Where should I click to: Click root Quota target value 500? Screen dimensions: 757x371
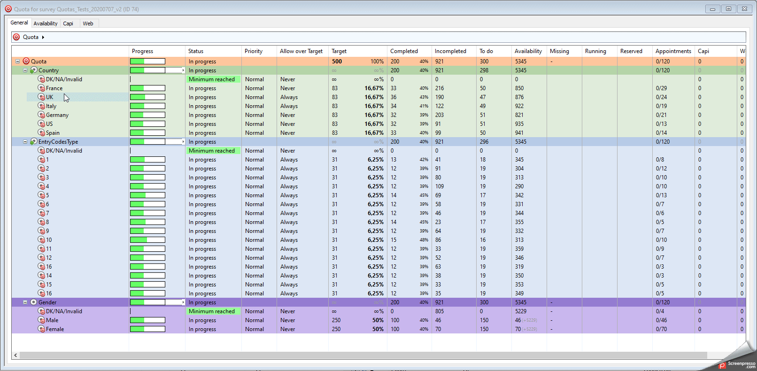tap(337, 61)
